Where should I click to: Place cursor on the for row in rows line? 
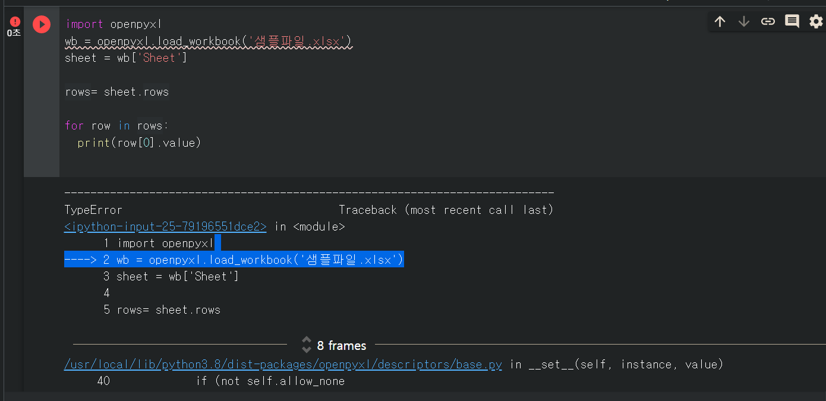click(117, 126)
